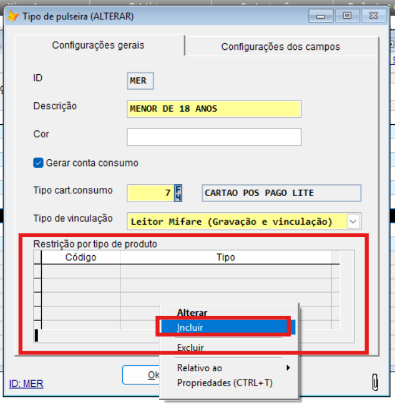Click the F4 lookup icon beside Tipo cart.consumo

178,192
